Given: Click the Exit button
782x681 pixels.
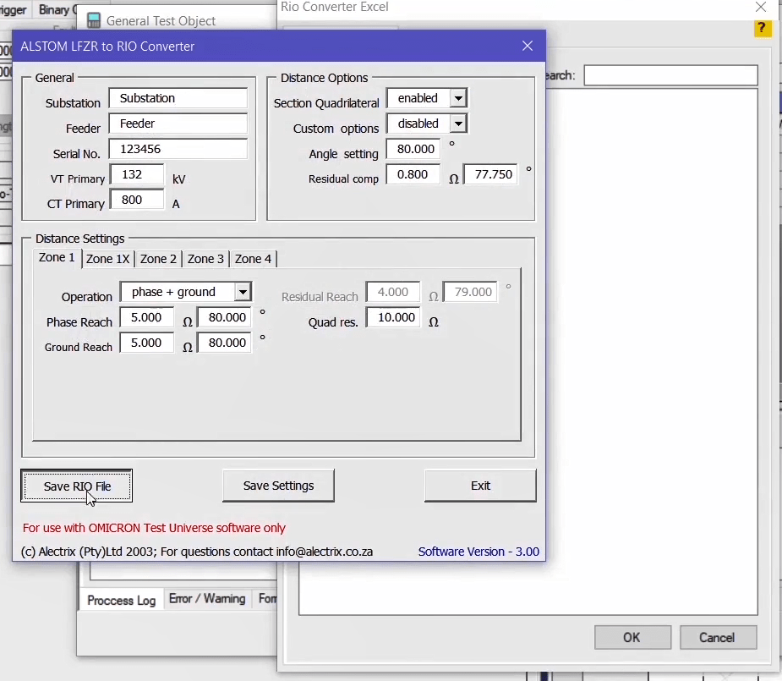Looking at the screenshot, I should [480, 486].
